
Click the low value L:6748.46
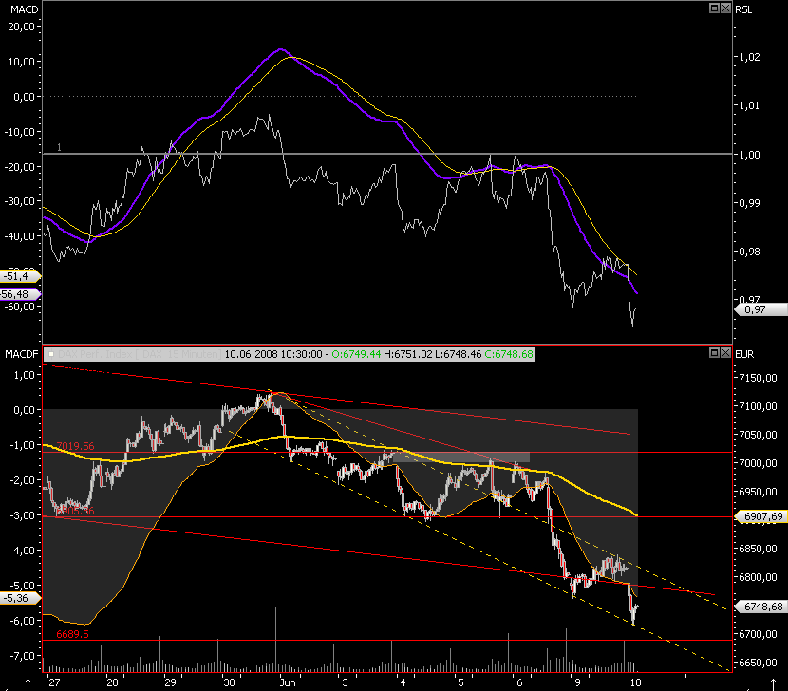click(458, 354)
